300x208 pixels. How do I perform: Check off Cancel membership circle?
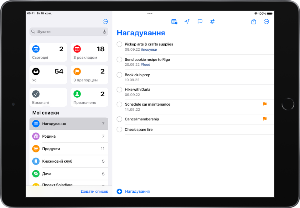click(x=119, y=119)
